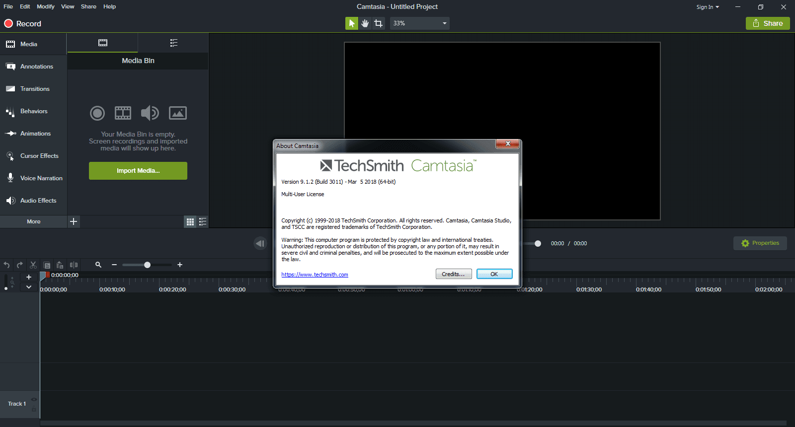
Task: Toggle the Track 1 lock icon
Action: tap(34, 409)
